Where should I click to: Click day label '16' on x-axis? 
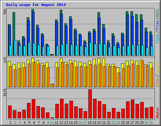80,123
